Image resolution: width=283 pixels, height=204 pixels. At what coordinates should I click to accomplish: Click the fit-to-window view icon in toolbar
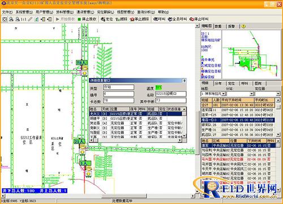click(5, 19)
